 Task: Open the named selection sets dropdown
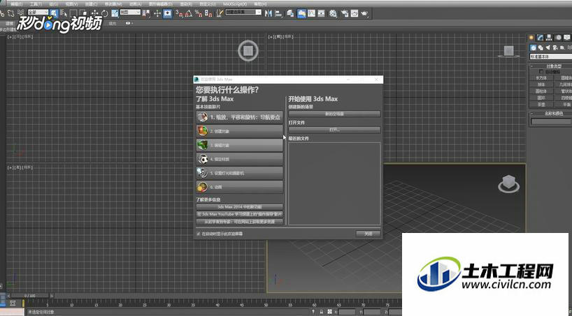tap(243, 13)
